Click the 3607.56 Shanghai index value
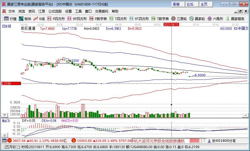This screenshot has width=250, height=151. (x=19, y=141)
